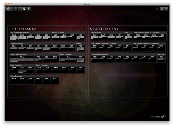Open the NUM book tile
Viewport: 174px width, 127px height.
pyautogui.click(x=38, y=37)
